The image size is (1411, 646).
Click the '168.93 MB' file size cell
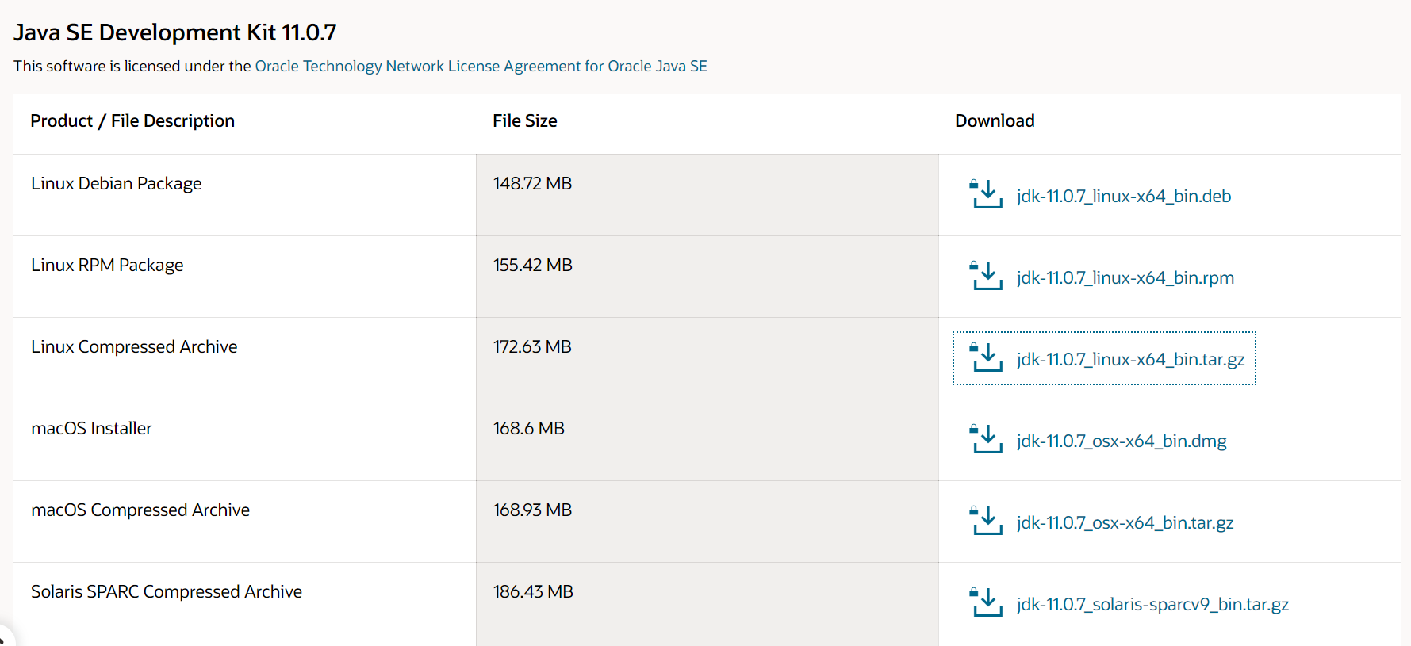click(707, 522)
